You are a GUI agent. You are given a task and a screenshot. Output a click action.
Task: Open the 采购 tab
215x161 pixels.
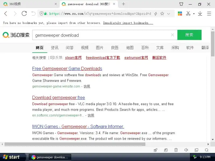(175, 48)
